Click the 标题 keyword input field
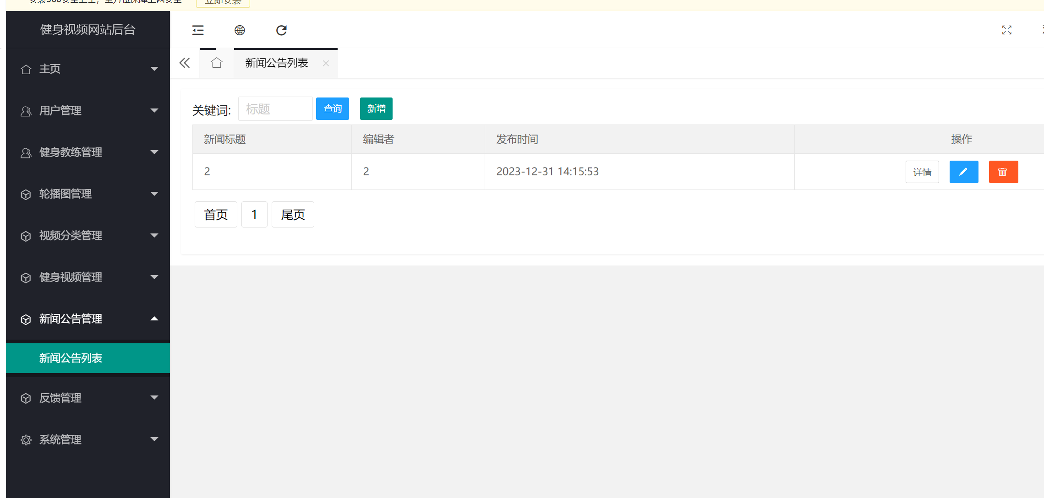Viewport: 1044px width, 498px height. pyautogui.click(x=275, y=108)
